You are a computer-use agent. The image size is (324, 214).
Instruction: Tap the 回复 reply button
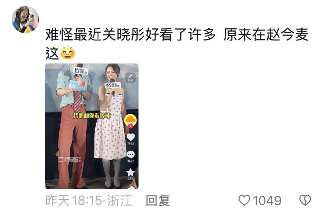(158, 200)
